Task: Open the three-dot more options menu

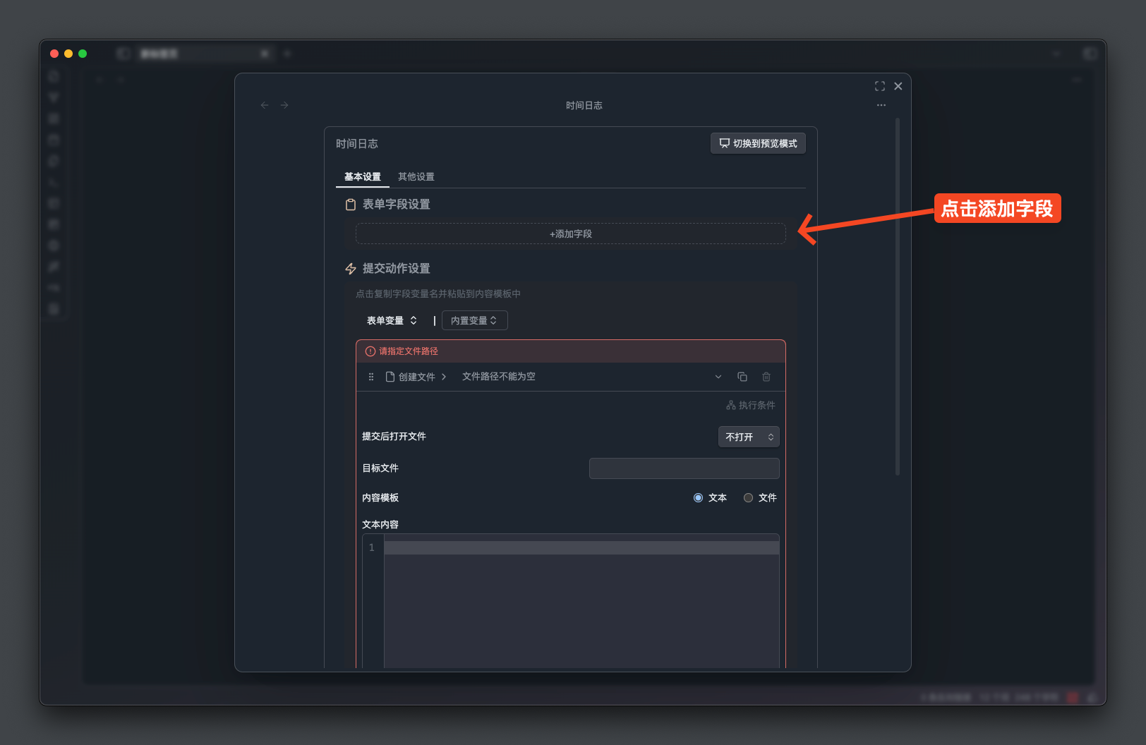Action: click(x=881, y=105)
